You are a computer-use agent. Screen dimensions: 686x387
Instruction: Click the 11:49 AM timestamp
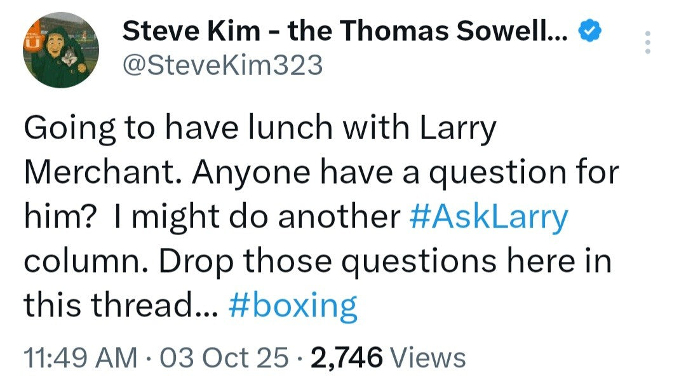81,358
